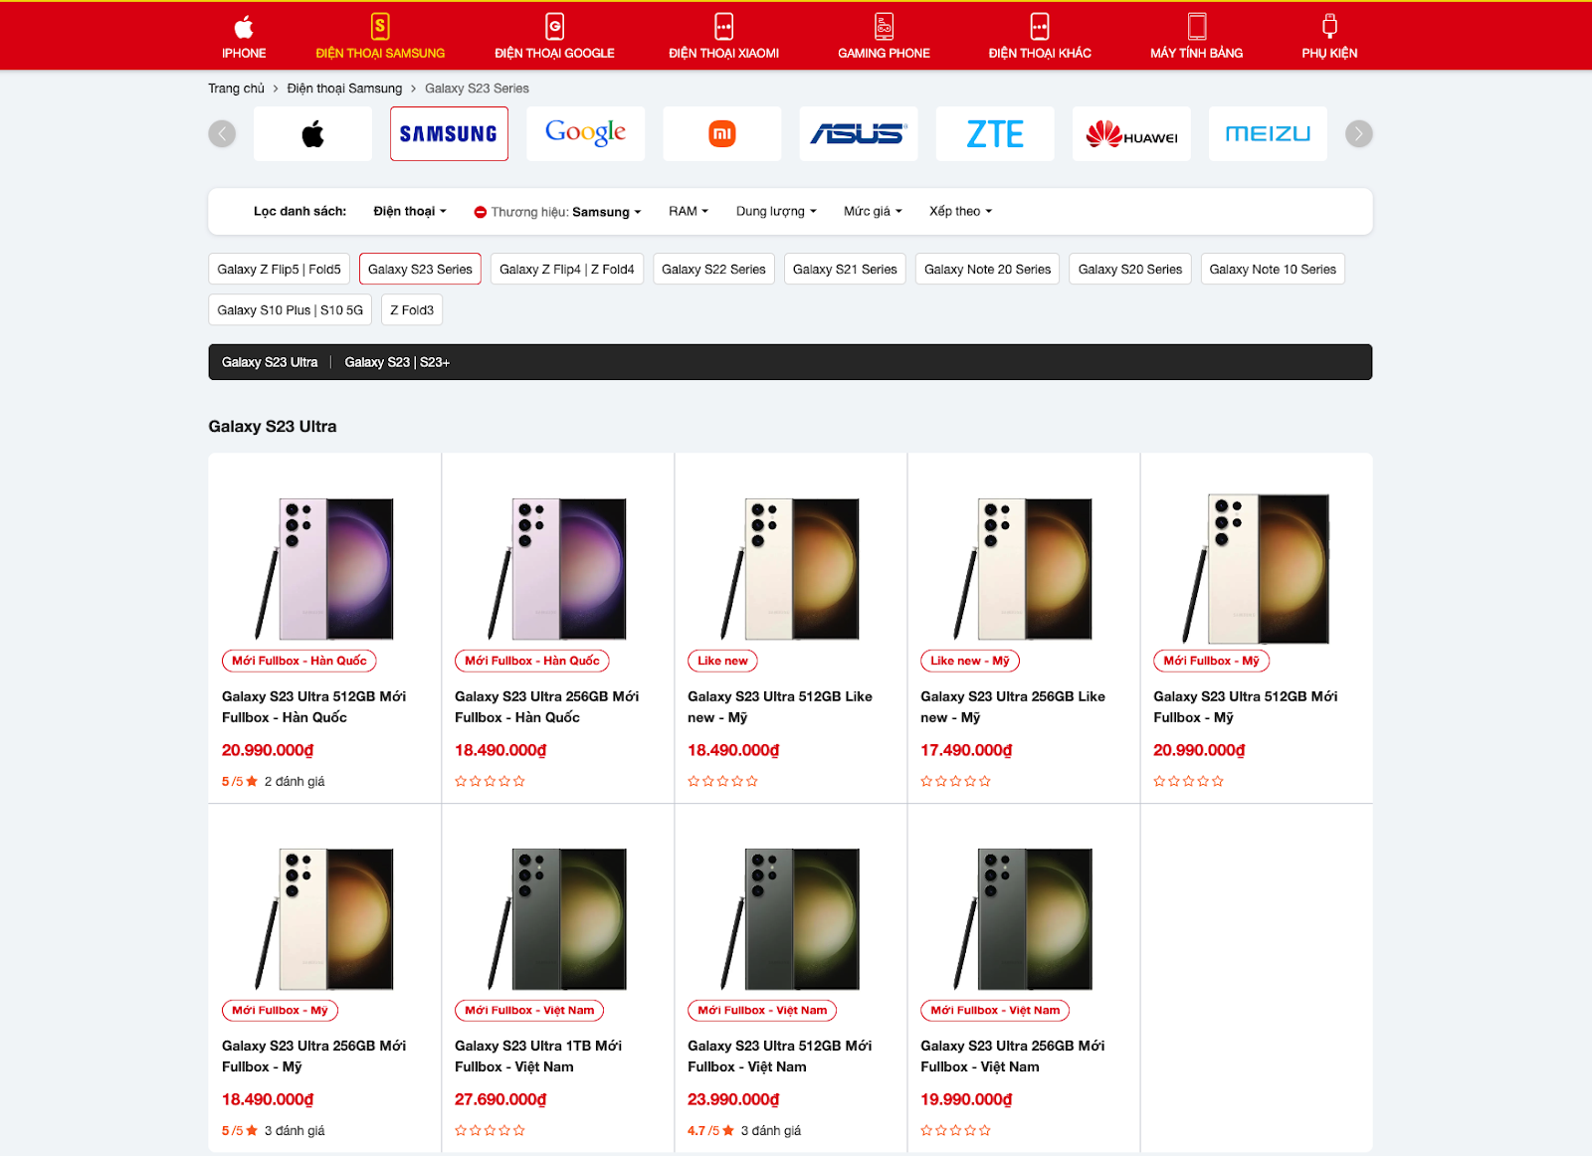Image resolution: width=1592 pixels, height=1156 pixels.
Task: Open Galaxy S23 Ultra 512GB Hàn Quốc image
Action: 324,568
